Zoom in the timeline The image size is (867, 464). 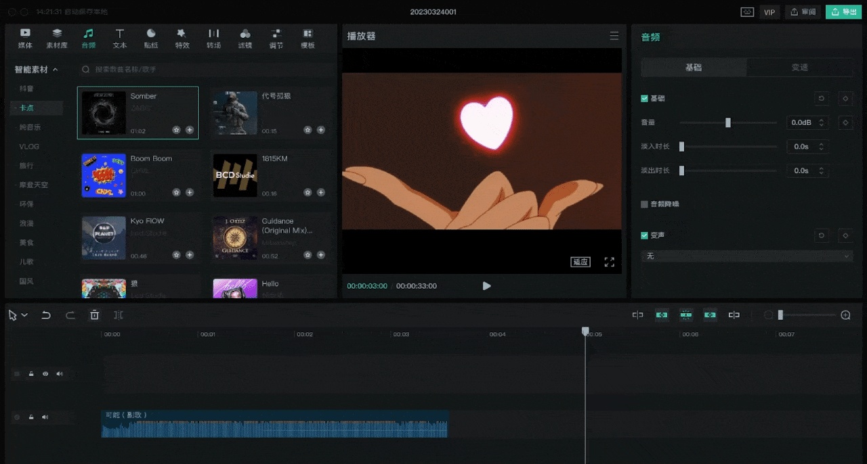845,315
